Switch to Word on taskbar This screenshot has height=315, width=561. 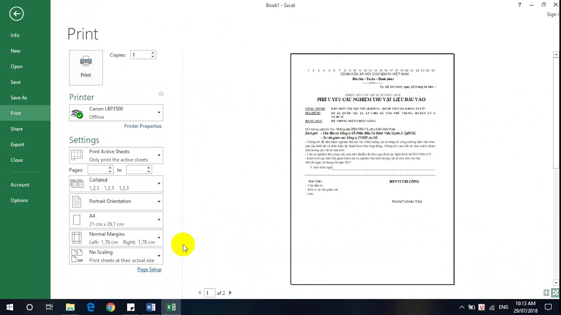[x=151, y=307]
